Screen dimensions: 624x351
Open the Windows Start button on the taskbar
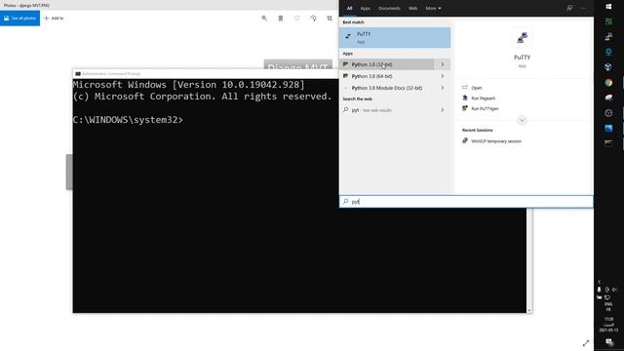point(608,7)
